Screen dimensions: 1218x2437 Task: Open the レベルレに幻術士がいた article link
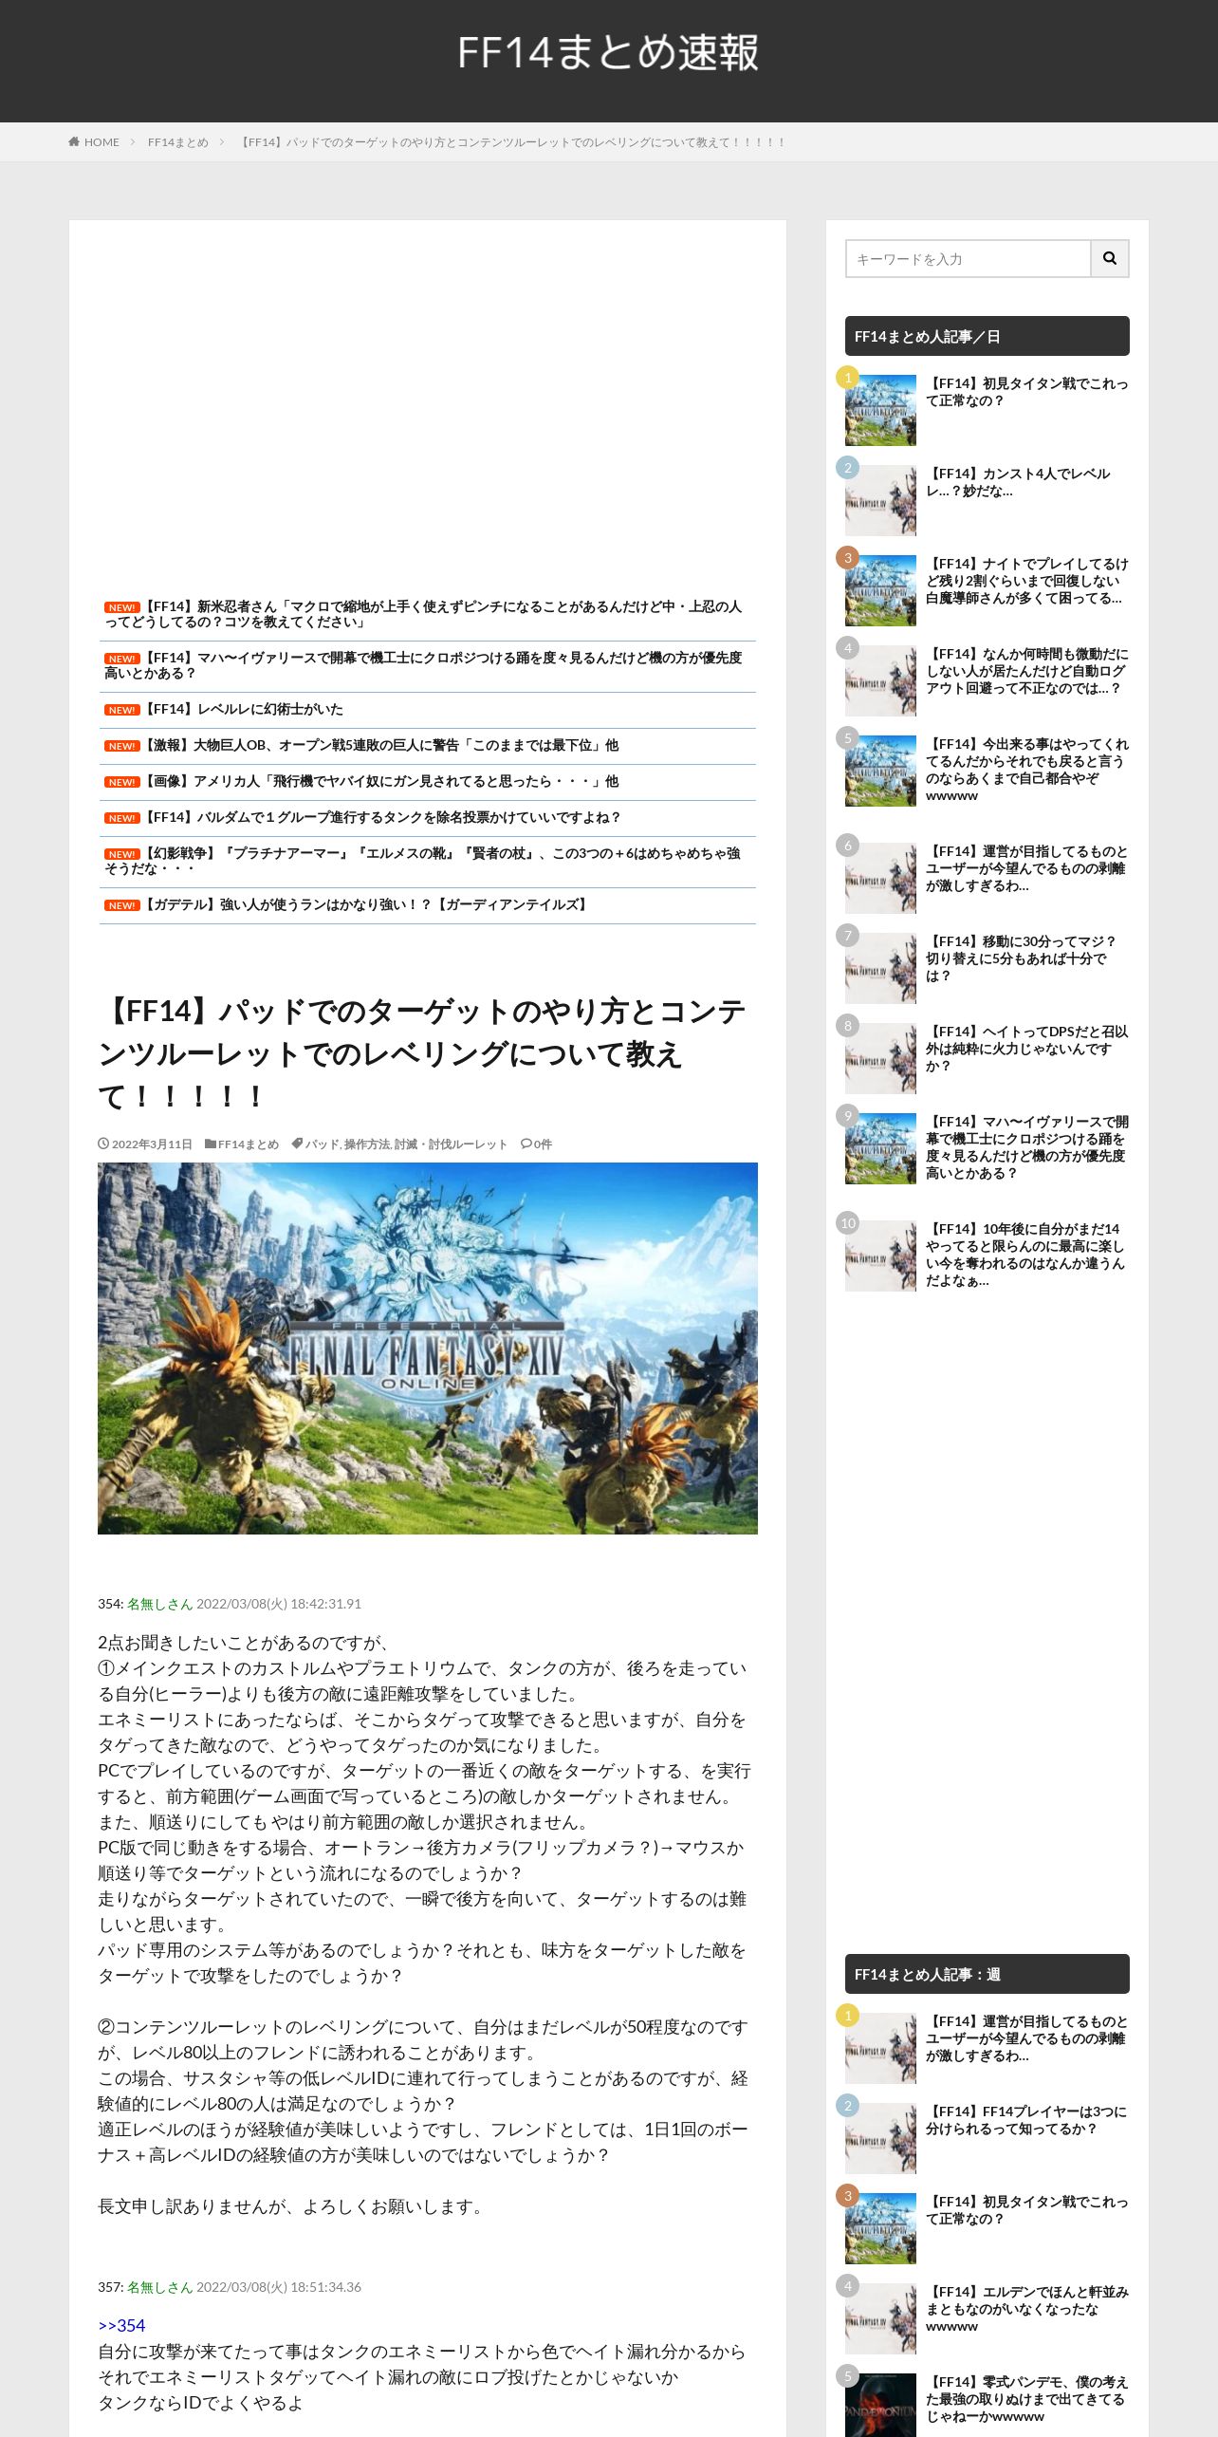(x=243, y=709)
